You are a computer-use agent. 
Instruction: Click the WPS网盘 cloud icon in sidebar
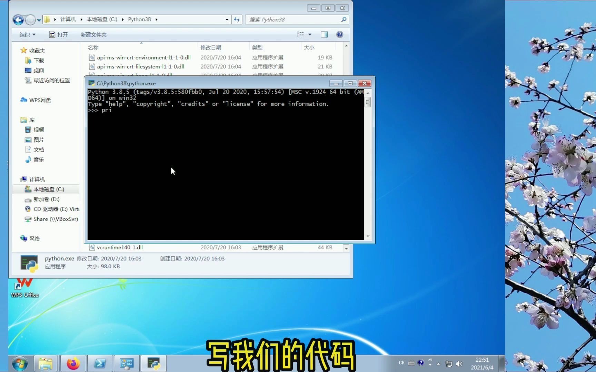coord(24,100)
